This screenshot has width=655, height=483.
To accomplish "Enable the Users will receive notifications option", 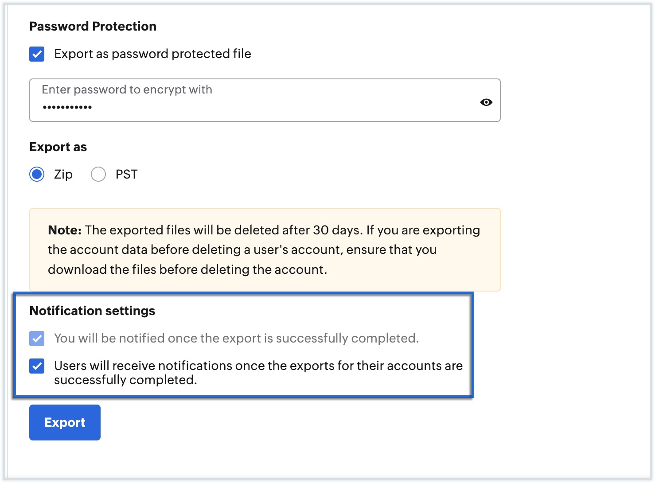I will 37,366.
